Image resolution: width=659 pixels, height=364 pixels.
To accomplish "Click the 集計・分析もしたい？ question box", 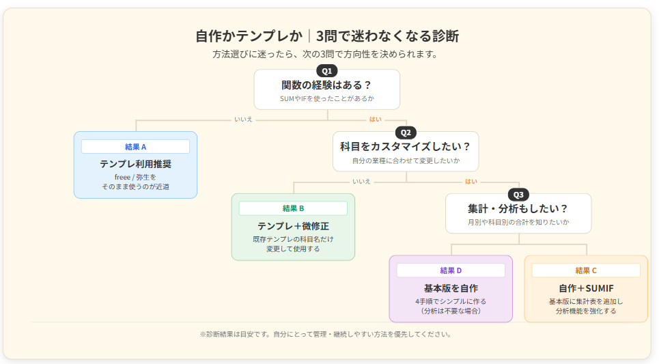I will coord(518,214).
